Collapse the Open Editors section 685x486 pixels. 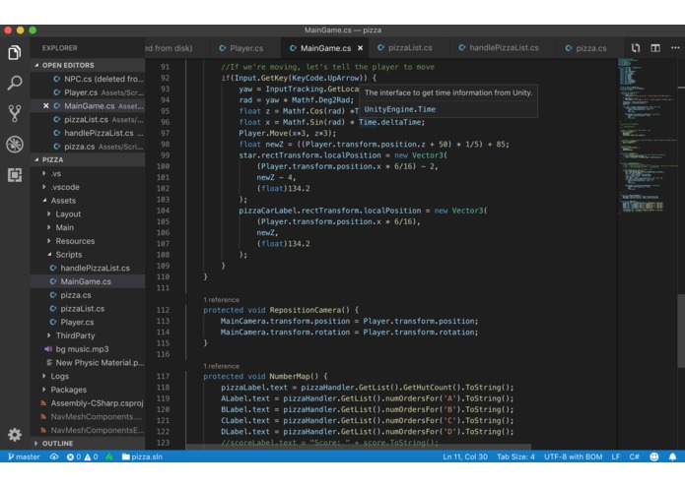pos(88,65)
